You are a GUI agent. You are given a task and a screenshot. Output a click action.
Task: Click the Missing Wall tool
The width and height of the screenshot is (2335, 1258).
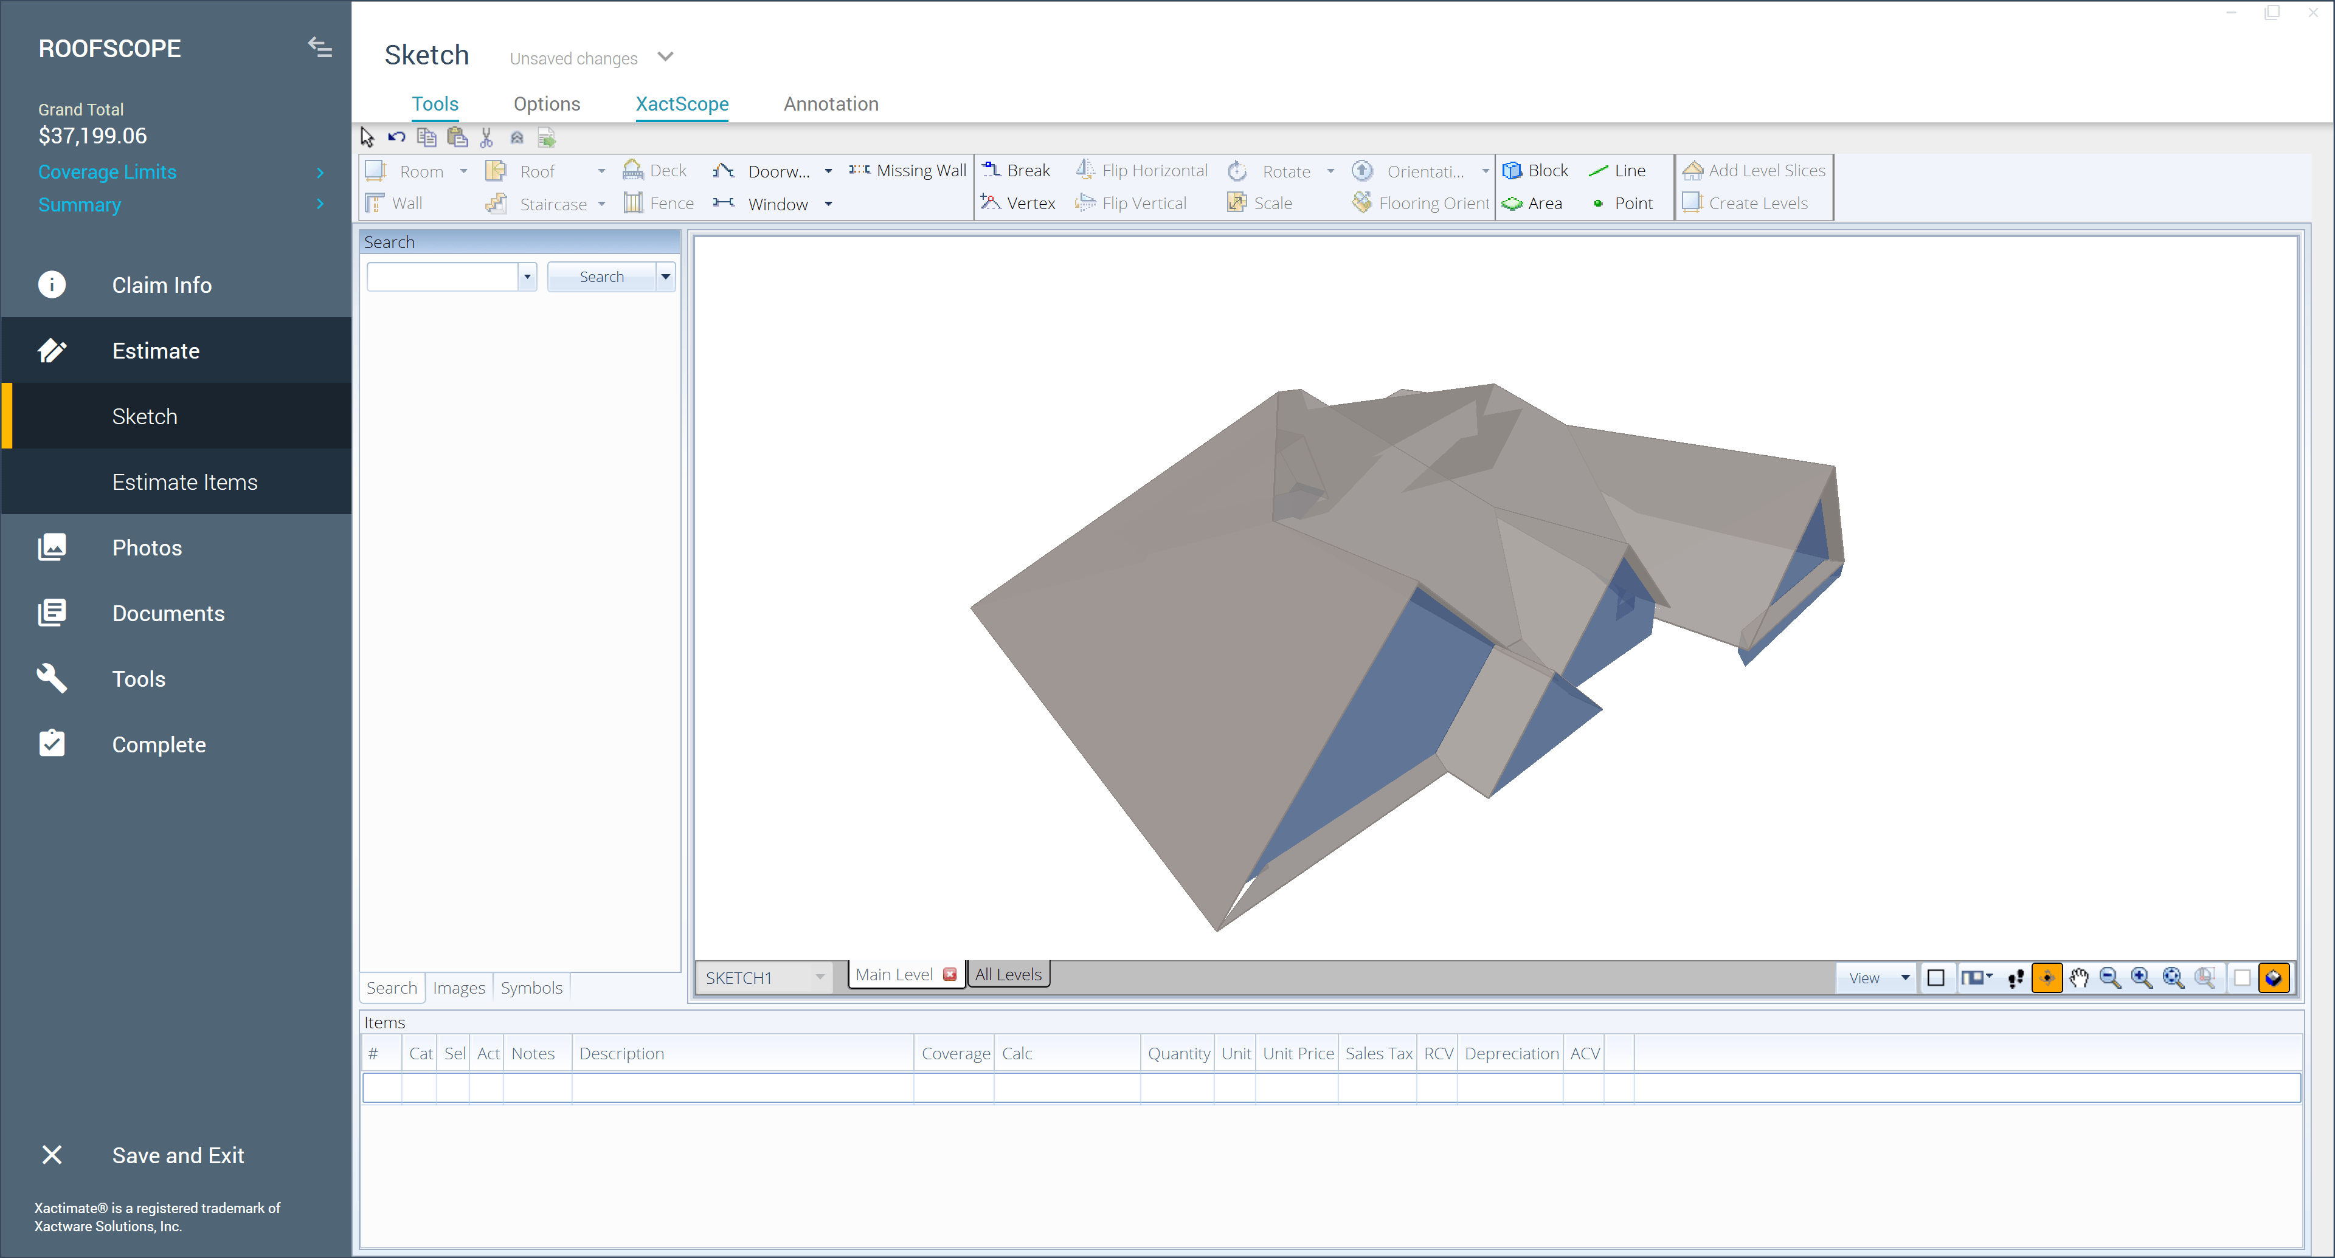(x=908, y=170)
